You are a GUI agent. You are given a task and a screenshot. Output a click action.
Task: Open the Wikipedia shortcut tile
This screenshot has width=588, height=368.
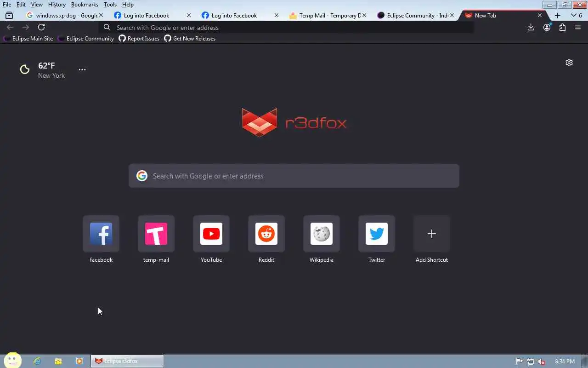pos(322,234)
